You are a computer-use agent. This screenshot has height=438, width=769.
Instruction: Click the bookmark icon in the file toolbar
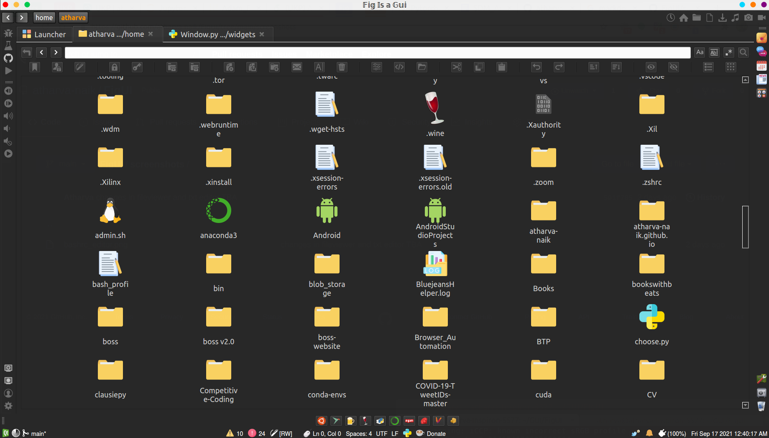coord(35,67)
